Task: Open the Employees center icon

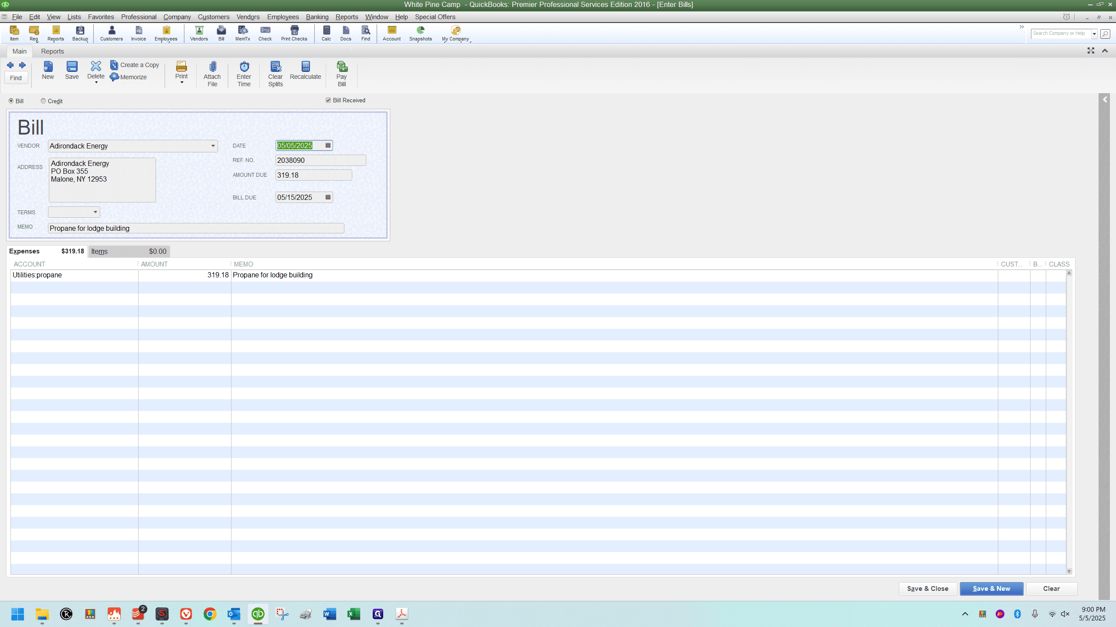Action: point(166,33)
